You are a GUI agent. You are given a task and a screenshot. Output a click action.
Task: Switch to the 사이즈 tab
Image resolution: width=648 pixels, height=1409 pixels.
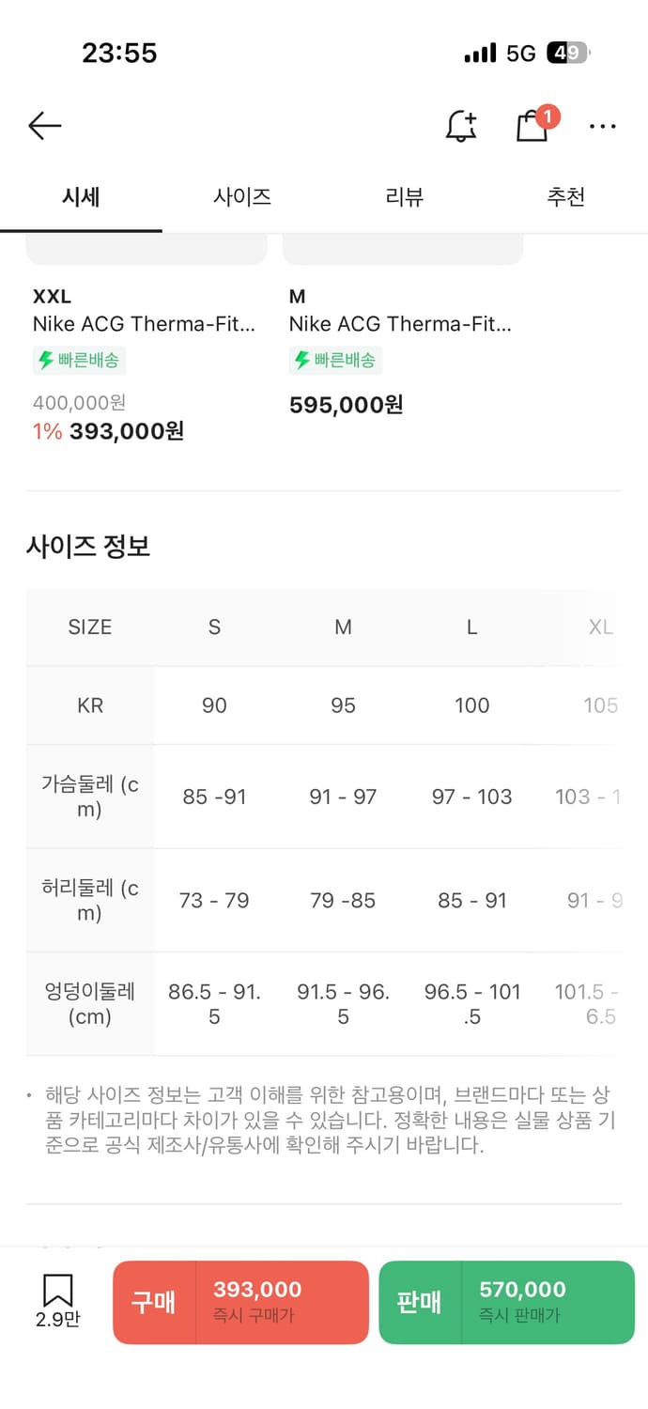(x=242, y=197)
